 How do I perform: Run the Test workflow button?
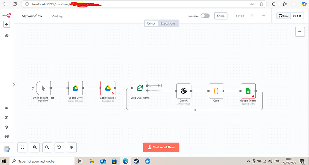(161, 147)
